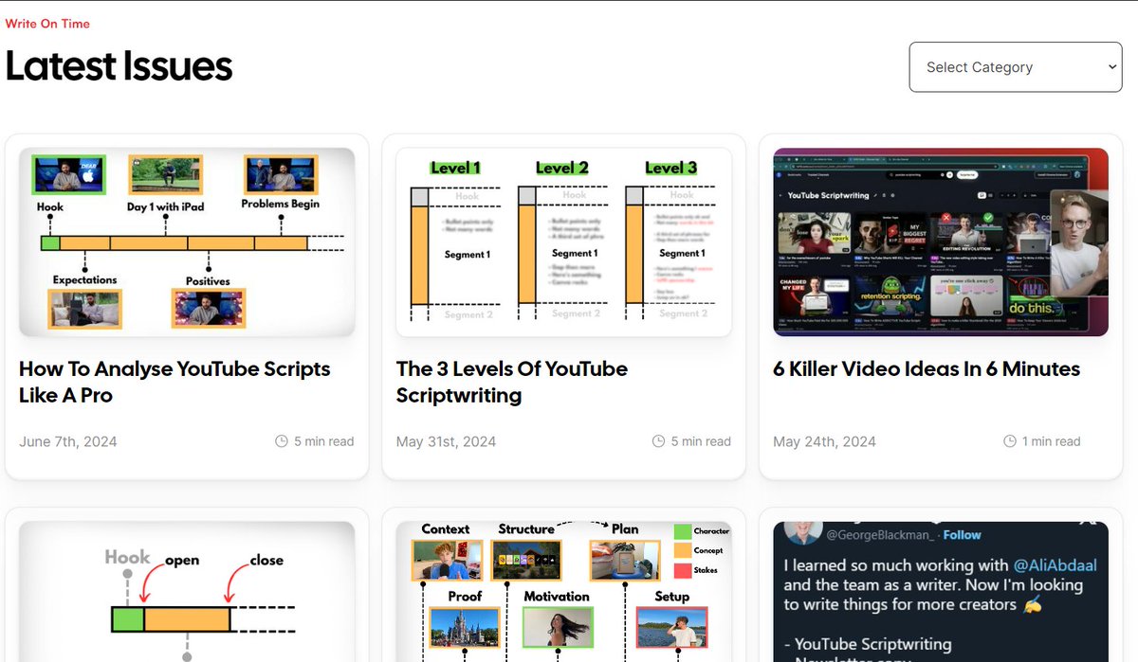Image resolution: width=1138 pixels, height=662 pixels.
Task: Click the clock icon on the June 7th card
Action: pos(282,441)
